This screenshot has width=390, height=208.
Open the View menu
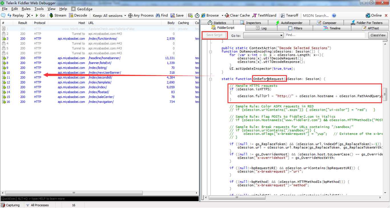51,9
